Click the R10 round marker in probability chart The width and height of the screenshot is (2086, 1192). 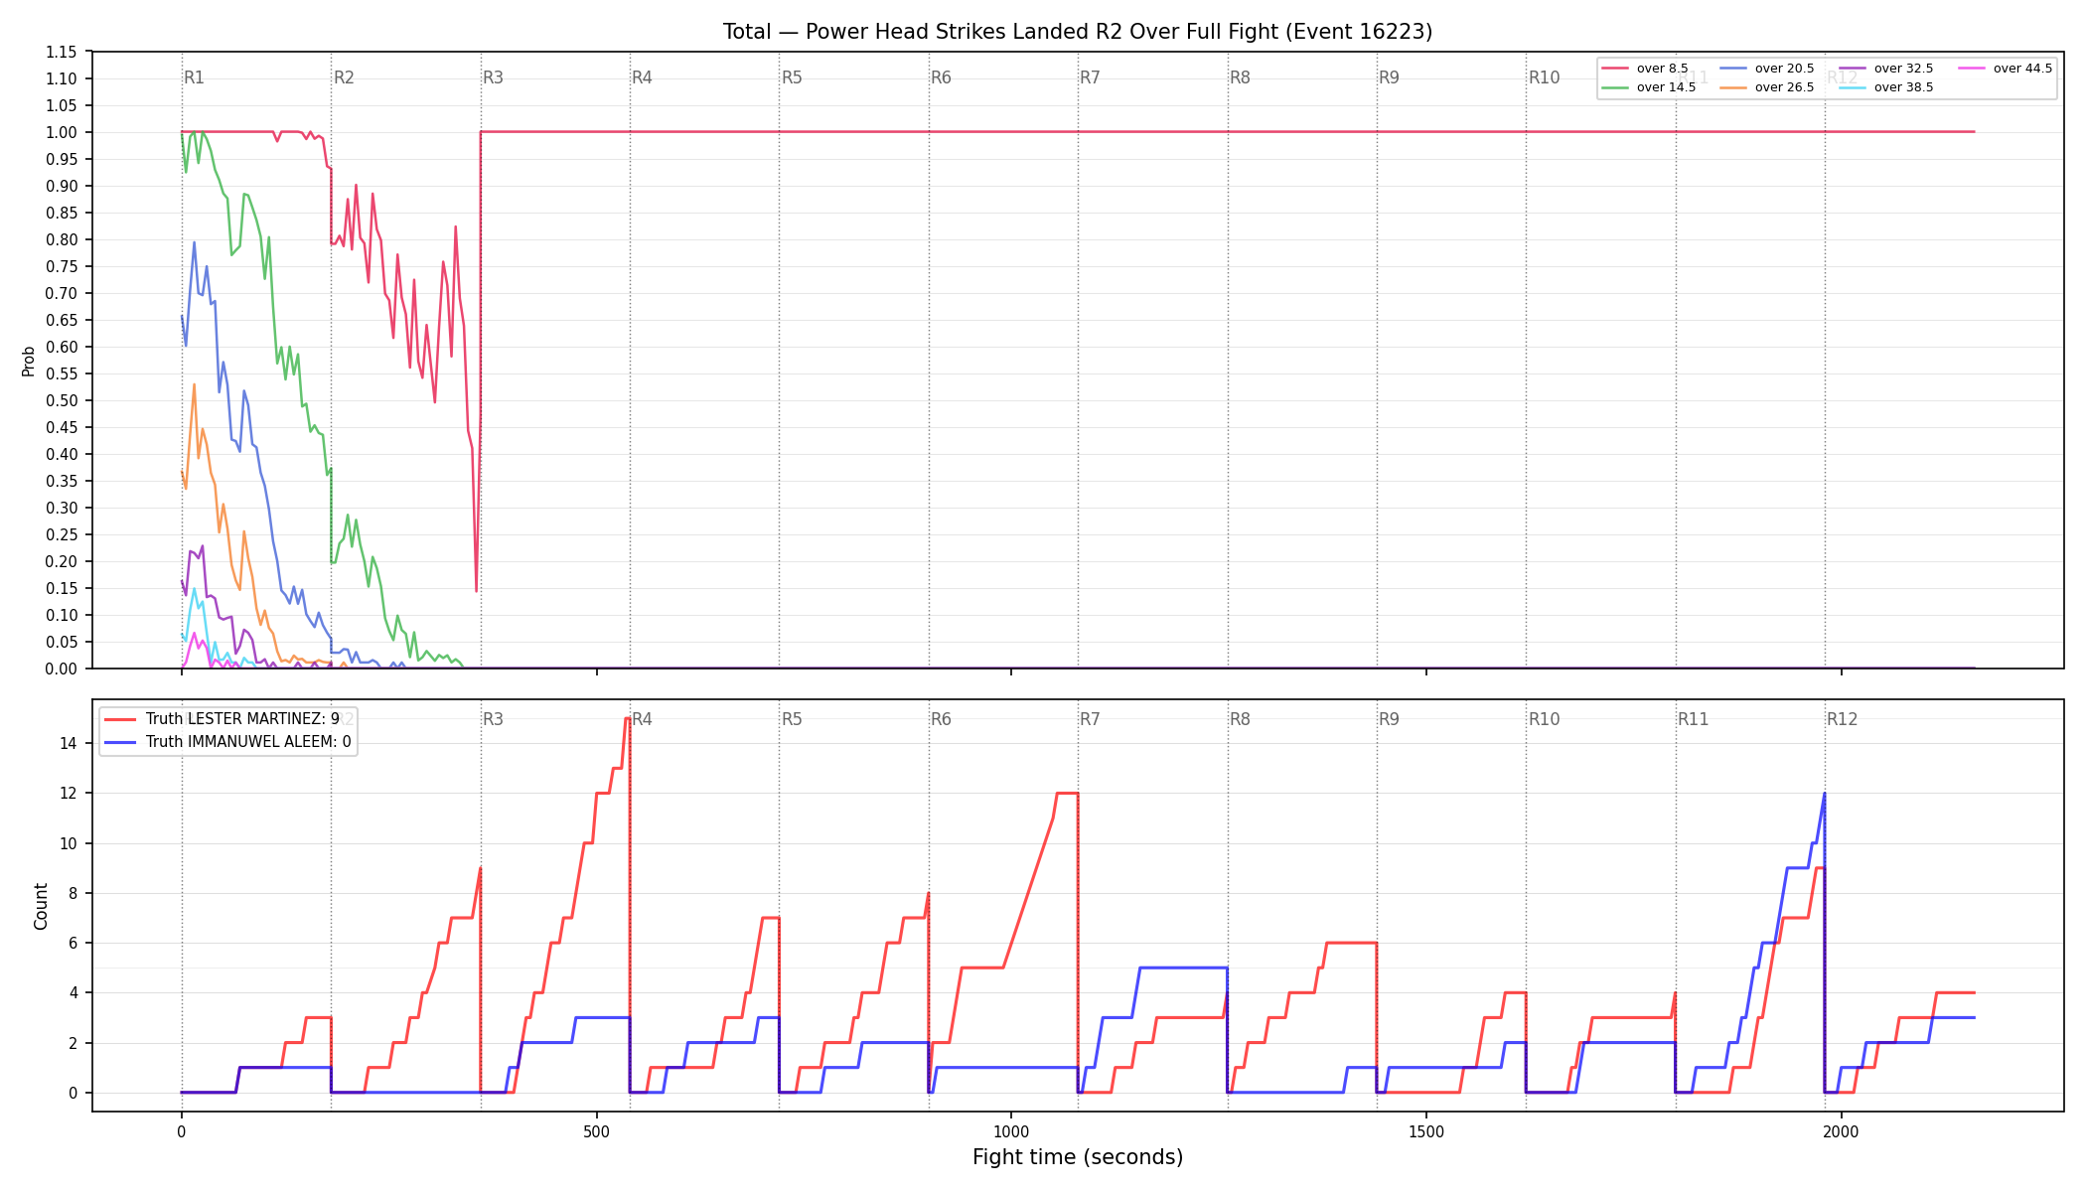tap(1544, 77)
